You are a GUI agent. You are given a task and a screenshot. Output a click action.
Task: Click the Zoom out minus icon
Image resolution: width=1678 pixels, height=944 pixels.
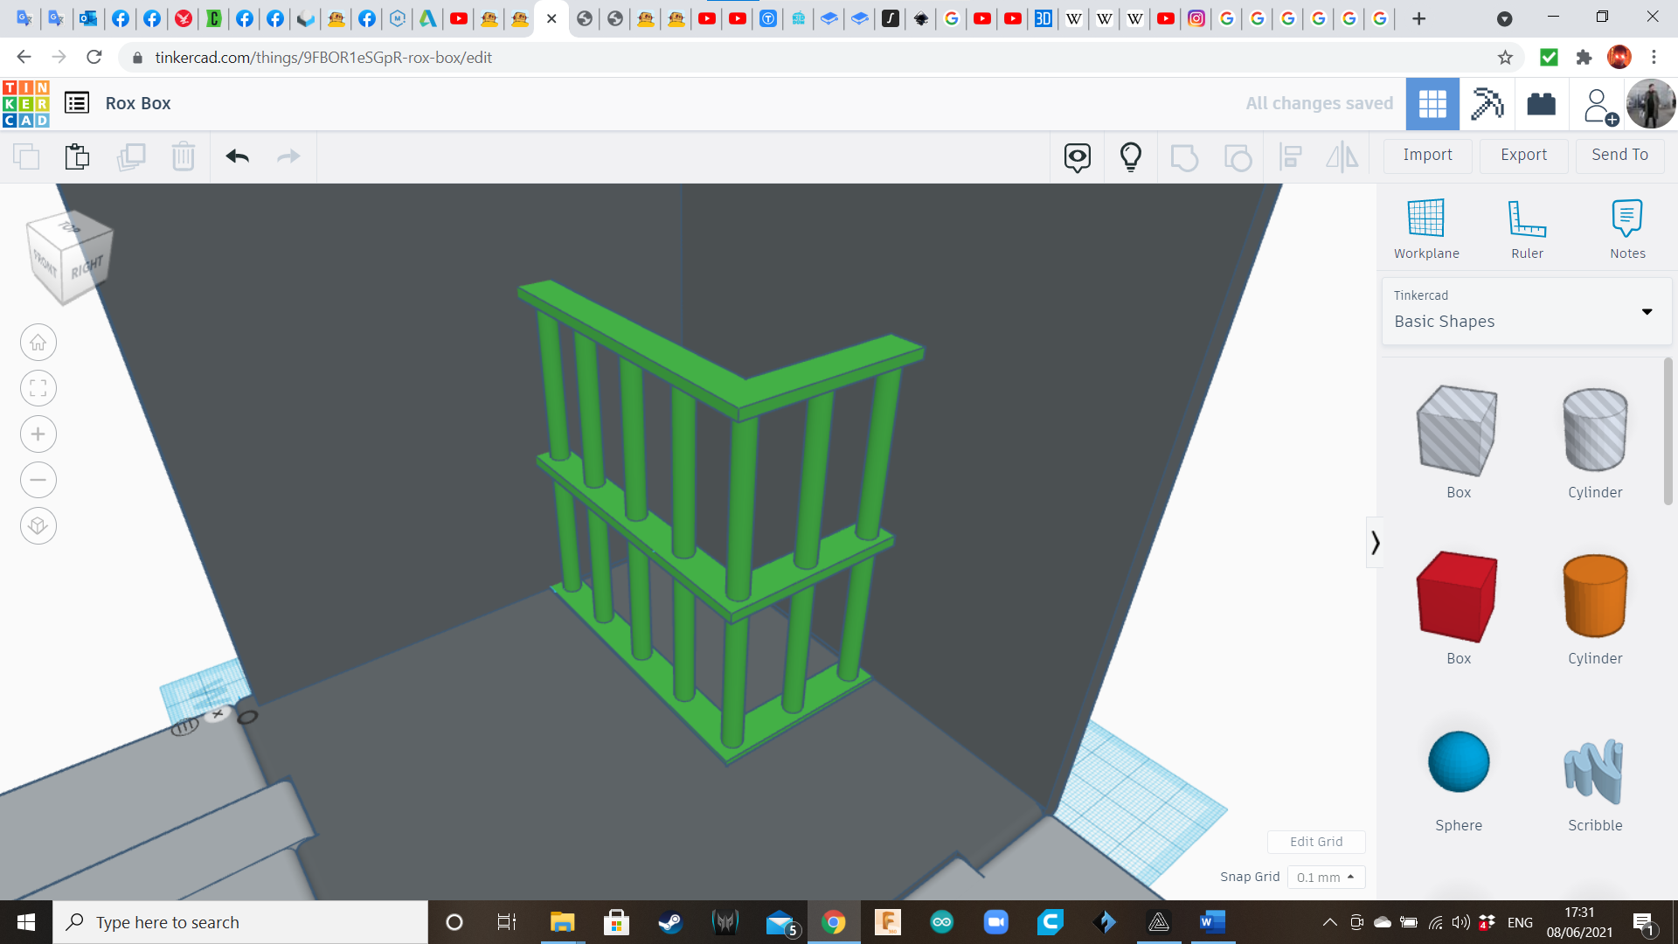[x=38, y=480]
